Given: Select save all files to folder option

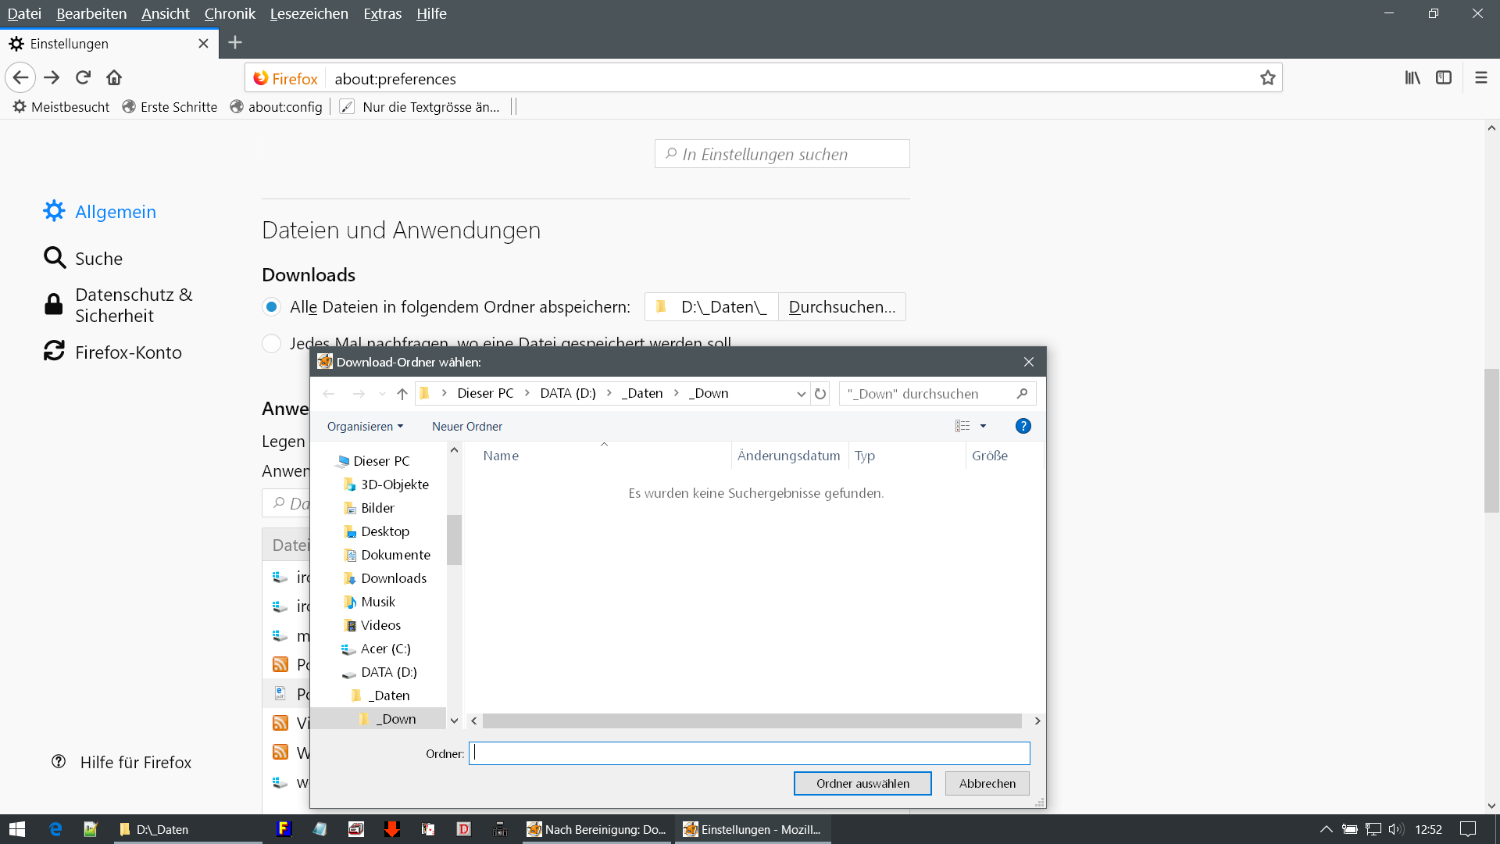Looking at the screenshot, I should [x=271, y=307].
